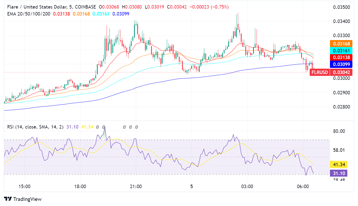Click the 0.02900 price axis label
This screenshot has width=358, height=206.
click(x=341, y=93)
